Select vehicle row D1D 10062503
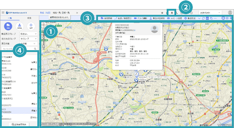This screenshot has height=128, width=234. tap(19, 93)
